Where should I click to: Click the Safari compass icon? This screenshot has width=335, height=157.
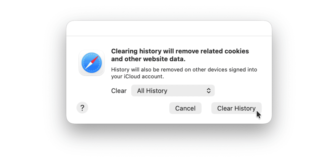click(x=91, y=63)
